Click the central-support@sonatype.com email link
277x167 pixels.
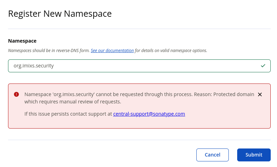[149, 114]
